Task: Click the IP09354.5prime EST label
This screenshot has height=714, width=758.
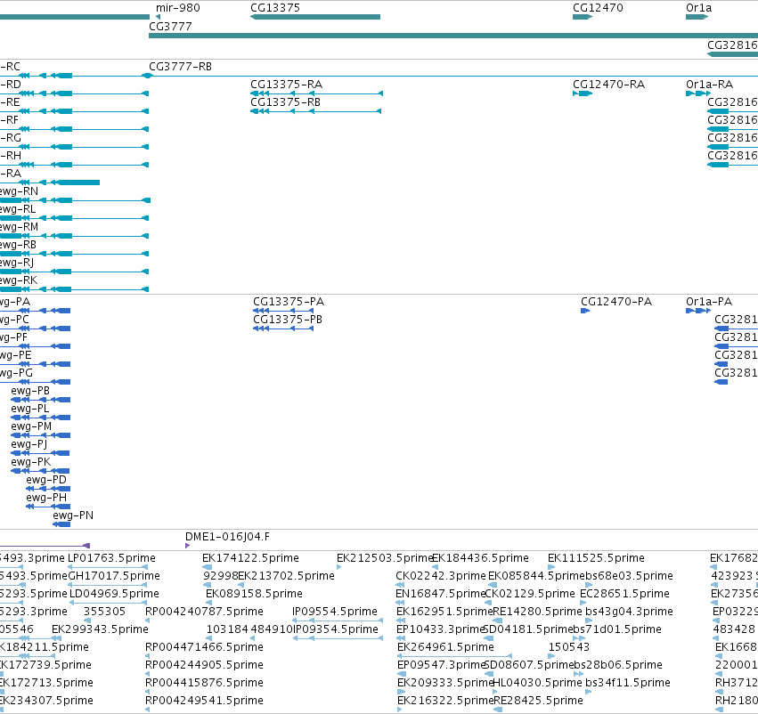Action: (336, 630)
